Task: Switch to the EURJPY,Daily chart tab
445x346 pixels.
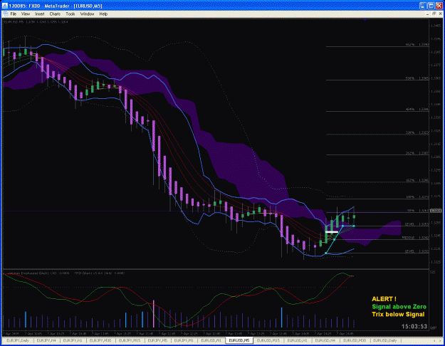Action: [18, 340]
